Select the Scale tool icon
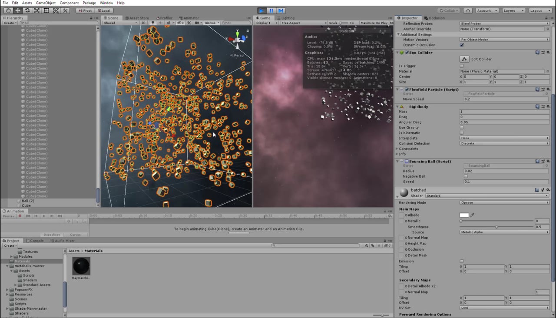Image resolution: width=556 pixels, height=318 pixels. pos(37,10)
